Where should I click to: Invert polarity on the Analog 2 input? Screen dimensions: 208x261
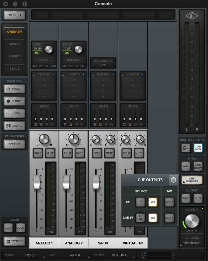77,66
